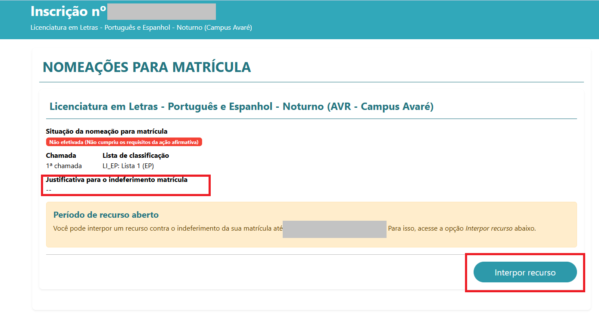Viewport: 599px width, 319px height.
Task: Click the Lista de classificação label
Action: click(x=135, y=155)
